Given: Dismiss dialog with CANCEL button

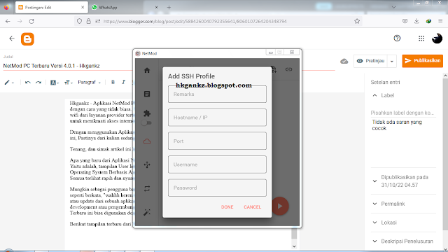Looking at the screenshot, I should pos(252,207).
